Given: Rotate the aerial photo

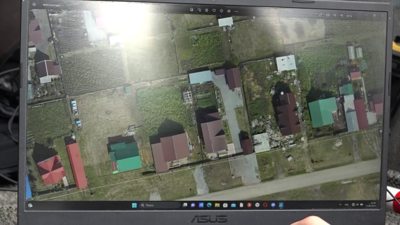Looking at the screenshot, I should (199, 10).
